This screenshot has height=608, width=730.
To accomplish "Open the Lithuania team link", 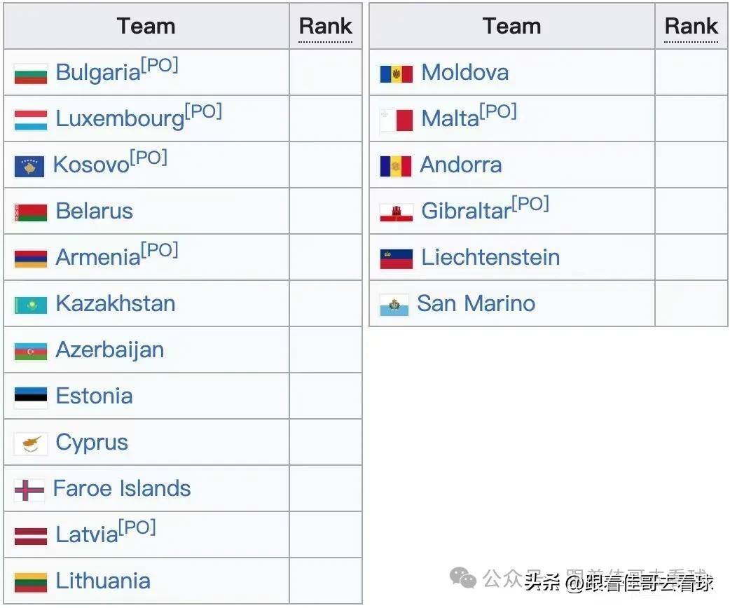I will [102, 581].
